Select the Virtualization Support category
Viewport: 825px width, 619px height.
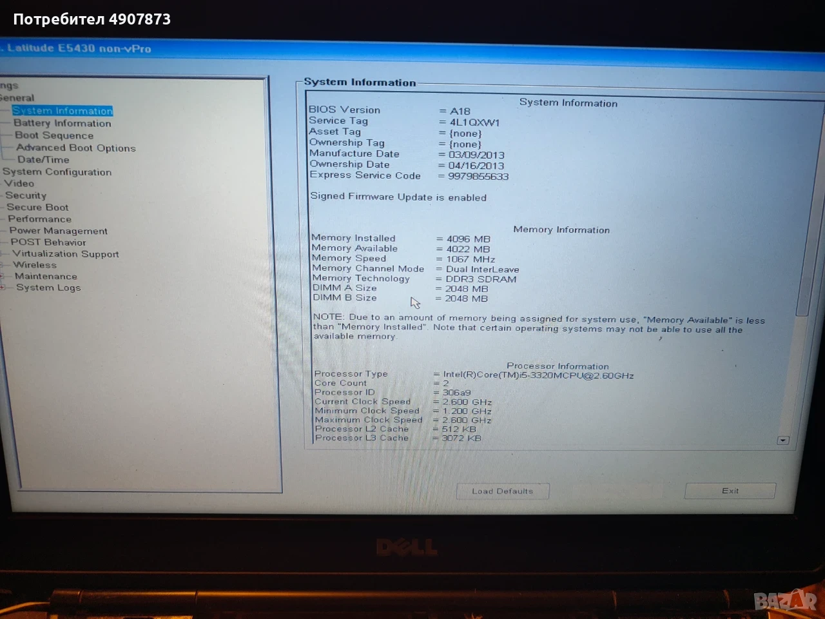tap(66, 254)
